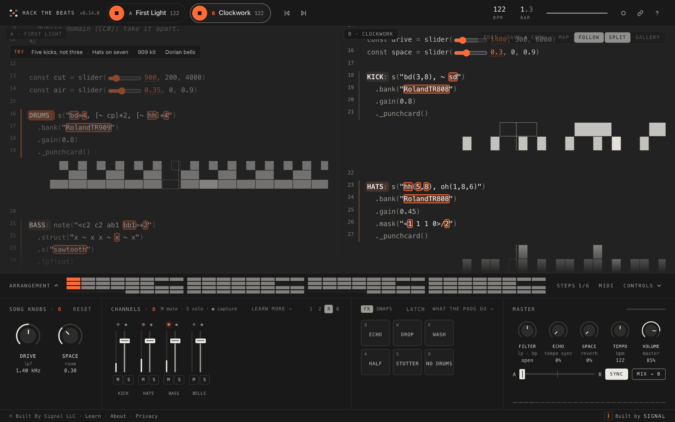Screen dimensions: 675x422
Task: Open WHAT THE PADS DO link
Action: [463, 309]
